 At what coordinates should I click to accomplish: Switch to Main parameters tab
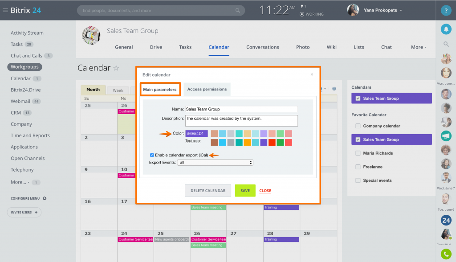tap(160, 90)
